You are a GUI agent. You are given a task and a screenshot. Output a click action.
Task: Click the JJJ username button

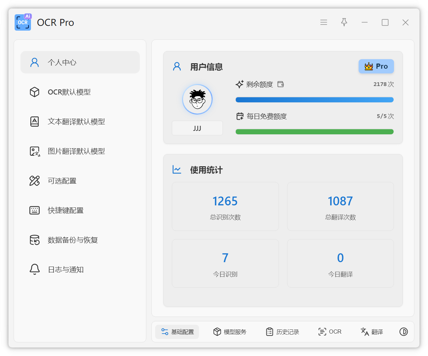pyautogui.click(x=197, y=128)
